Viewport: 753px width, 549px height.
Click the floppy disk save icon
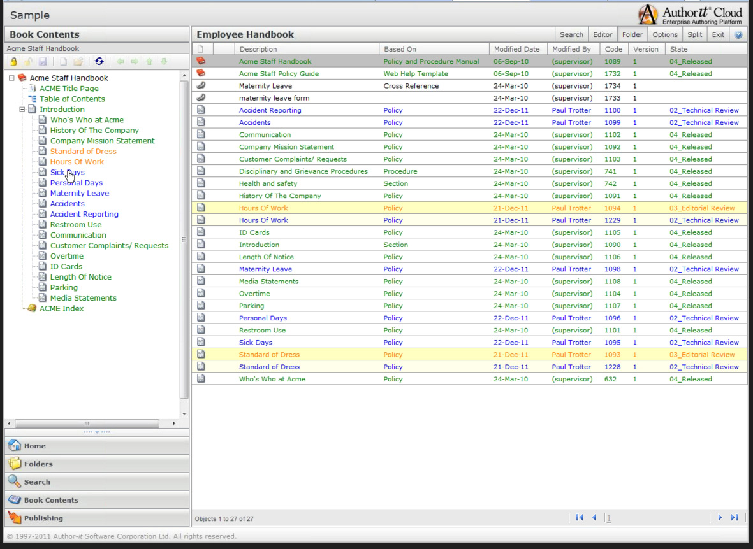click(43, 61)
